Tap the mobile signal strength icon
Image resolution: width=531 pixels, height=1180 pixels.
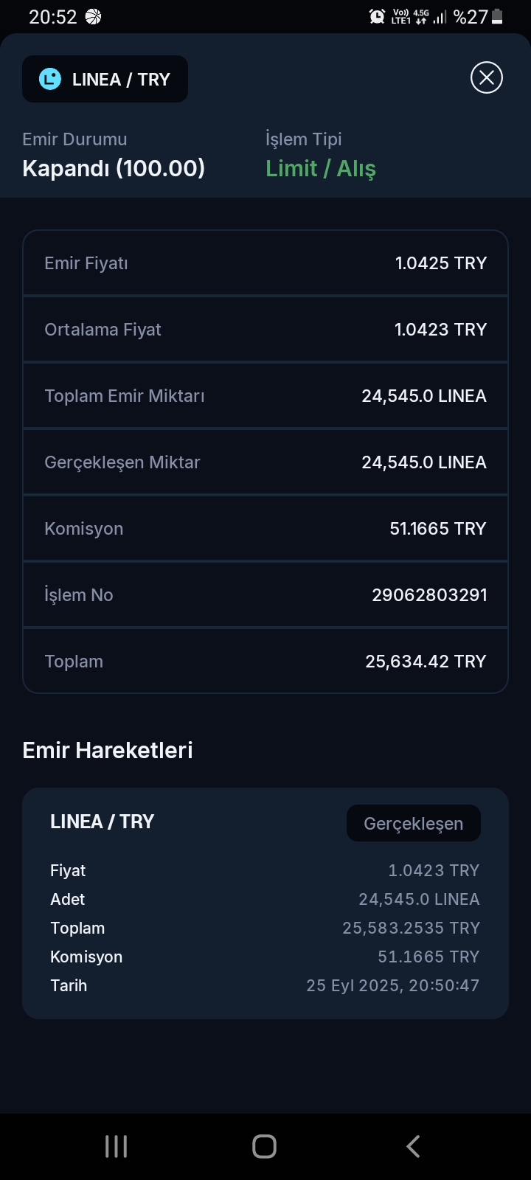440,16
